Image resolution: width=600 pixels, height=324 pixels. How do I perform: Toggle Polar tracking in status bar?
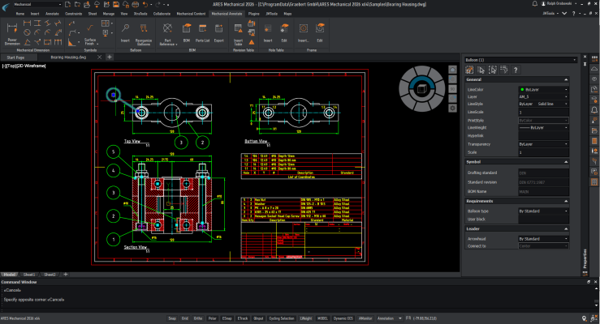213,318
